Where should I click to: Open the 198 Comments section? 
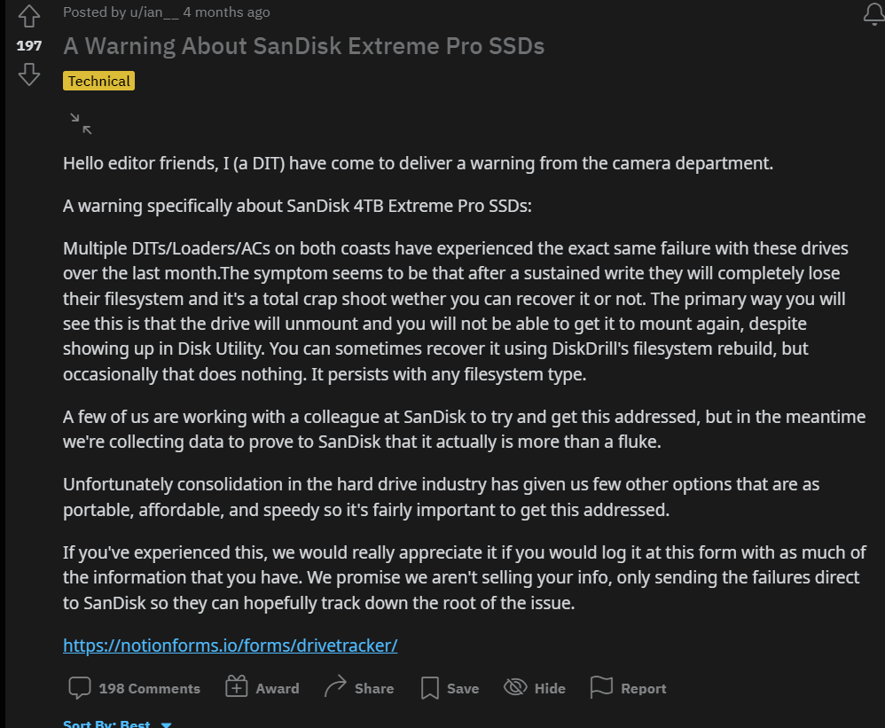point(150,688)
